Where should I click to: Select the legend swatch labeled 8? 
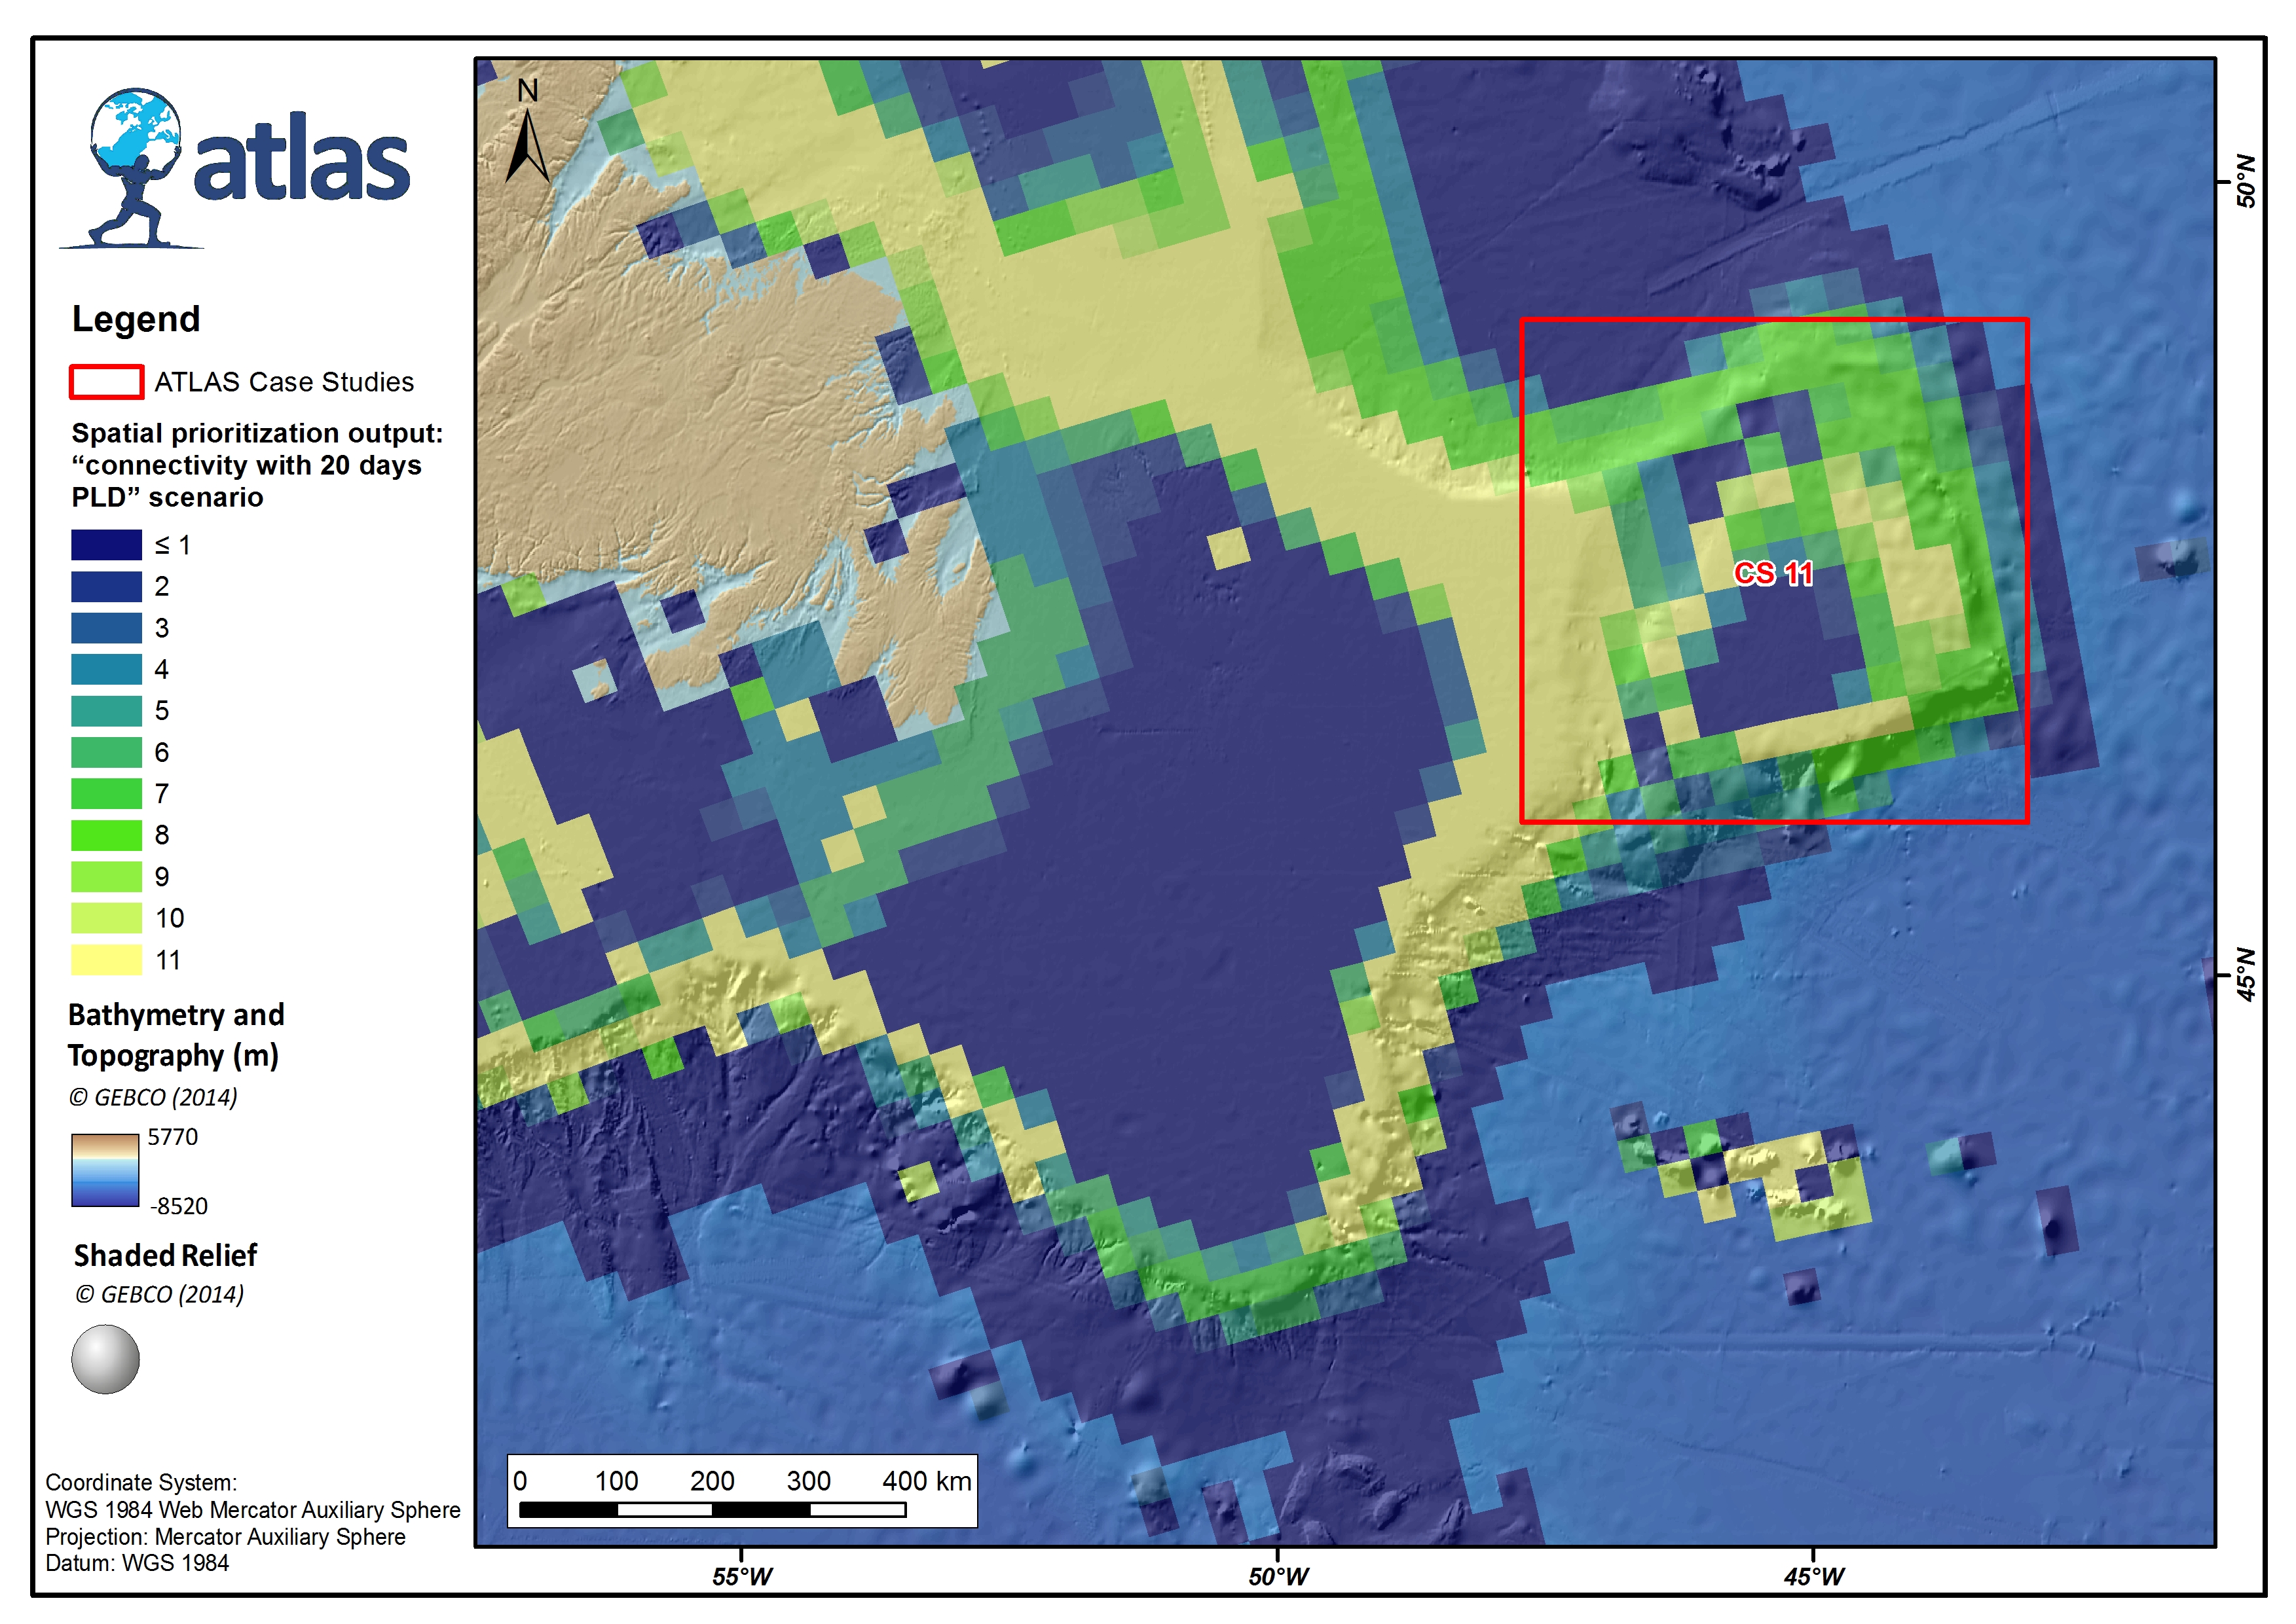coord(106,835)
